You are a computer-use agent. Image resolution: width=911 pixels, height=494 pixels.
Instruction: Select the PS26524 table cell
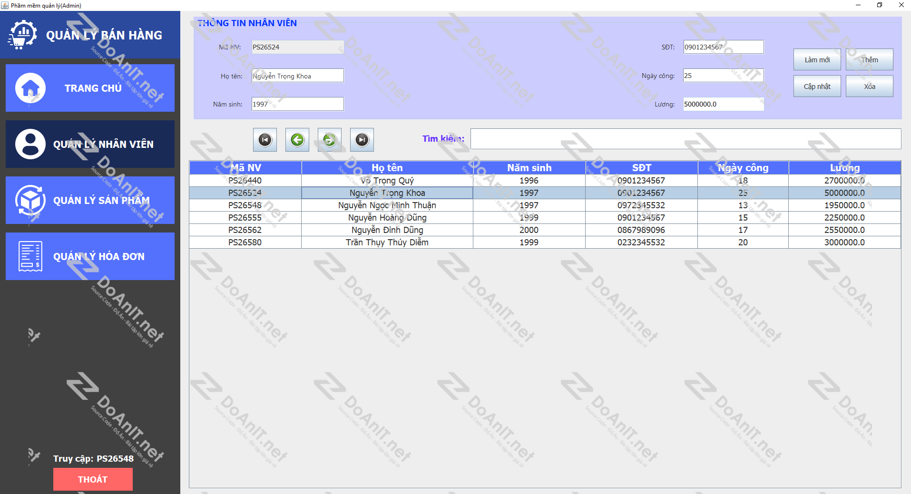245,193
